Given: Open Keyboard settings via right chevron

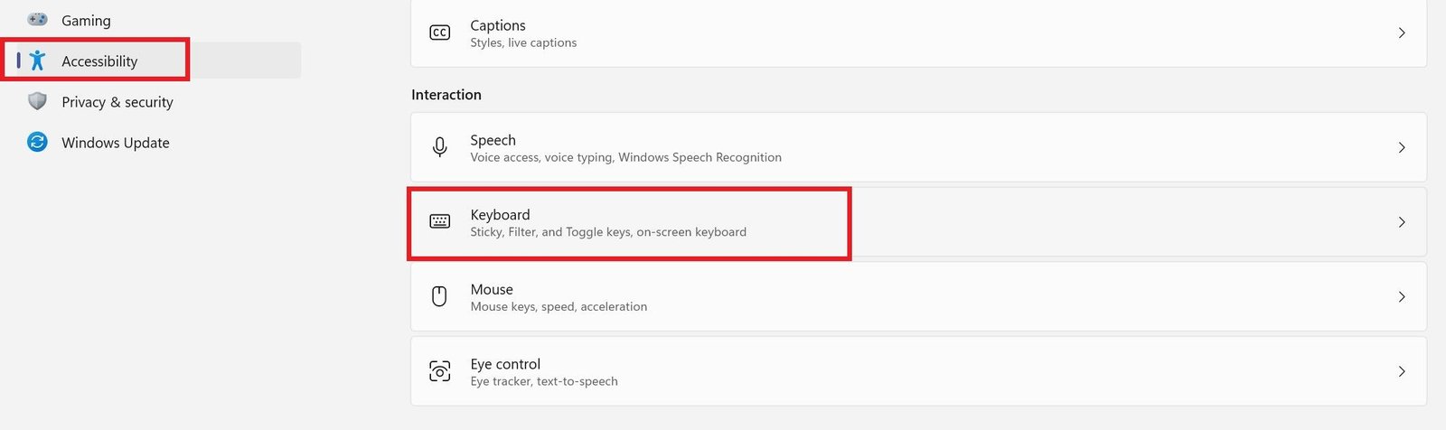Looking at the screenshot, I should [x=1402, y=222].
